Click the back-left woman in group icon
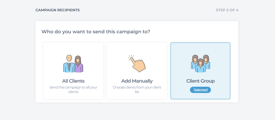Viewport: 275px width, 120px height. coord(194,62)
